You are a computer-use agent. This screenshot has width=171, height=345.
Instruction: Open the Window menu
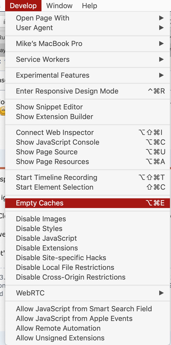tap(59, 6)
